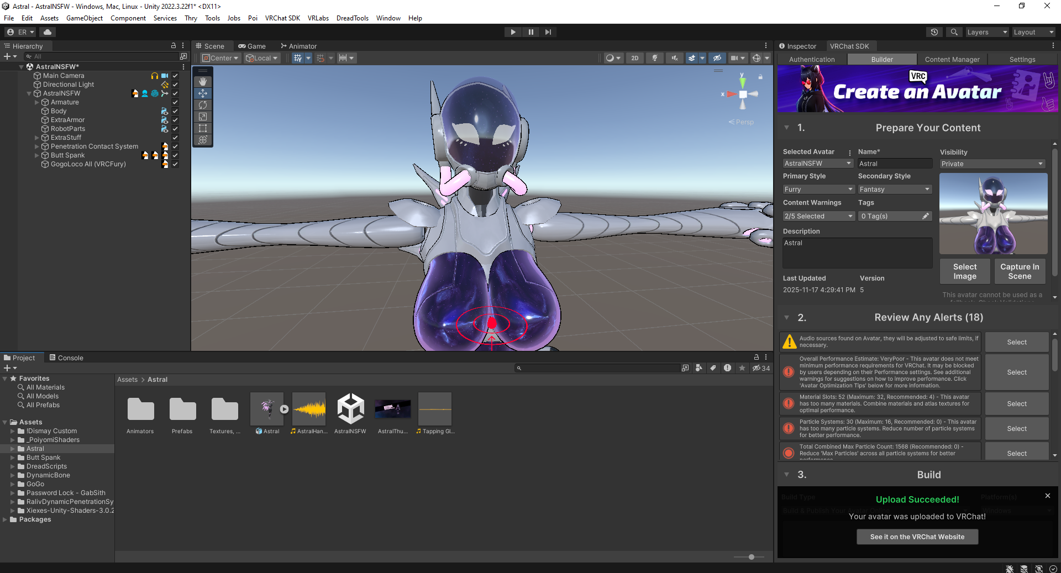Click the scene orientation gizmo
The width and height of the screenshot is (1061, 573).
[x=743, y=94]
